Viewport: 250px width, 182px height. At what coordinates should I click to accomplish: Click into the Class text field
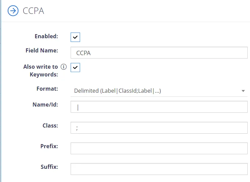[x=159, y=128]
